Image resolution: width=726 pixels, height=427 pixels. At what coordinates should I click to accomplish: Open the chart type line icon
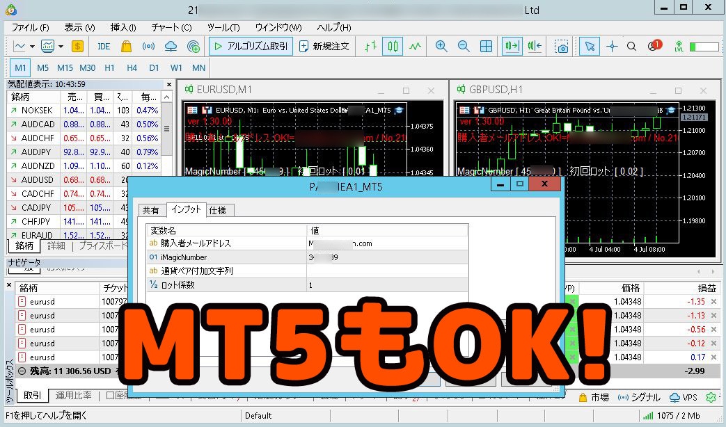(x=19, y=47)
